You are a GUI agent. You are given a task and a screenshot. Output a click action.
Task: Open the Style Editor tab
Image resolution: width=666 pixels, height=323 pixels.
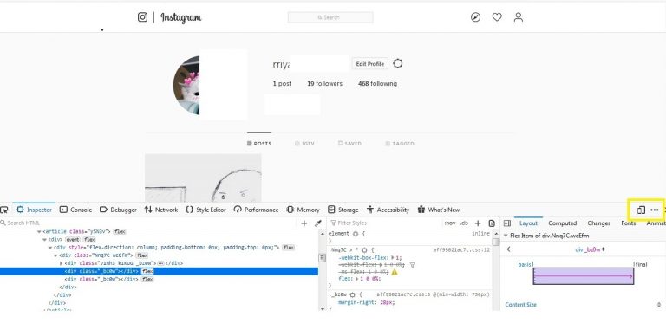point(206,210)
